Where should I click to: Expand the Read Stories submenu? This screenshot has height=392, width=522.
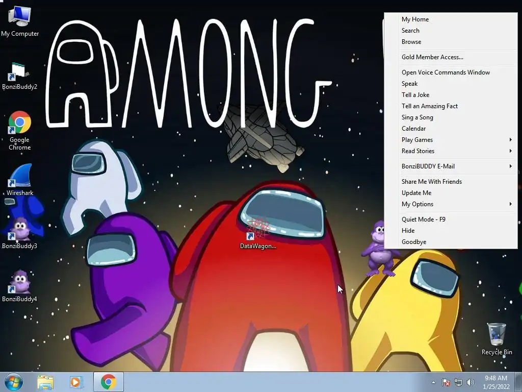[451, 151]
